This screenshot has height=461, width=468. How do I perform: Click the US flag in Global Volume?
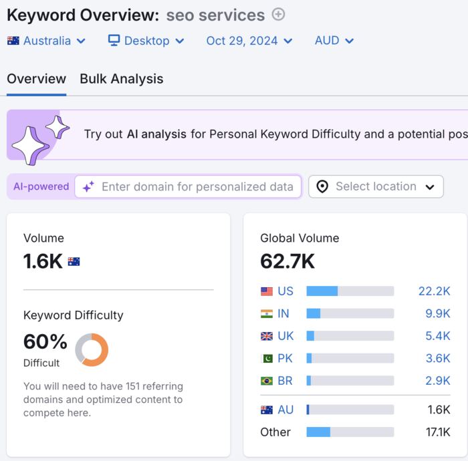click(x=267, y=291)
